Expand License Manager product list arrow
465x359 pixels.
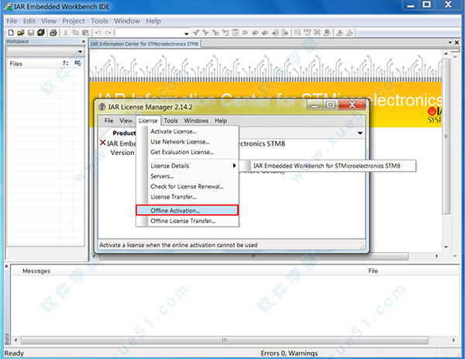coord(360,133)
